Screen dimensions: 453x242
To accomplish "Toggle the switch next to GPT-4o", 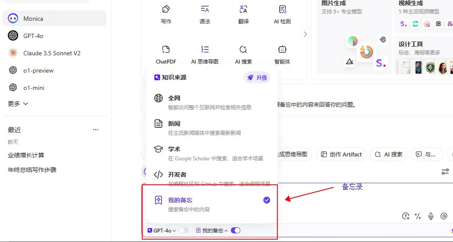I will tap(184, 230).
